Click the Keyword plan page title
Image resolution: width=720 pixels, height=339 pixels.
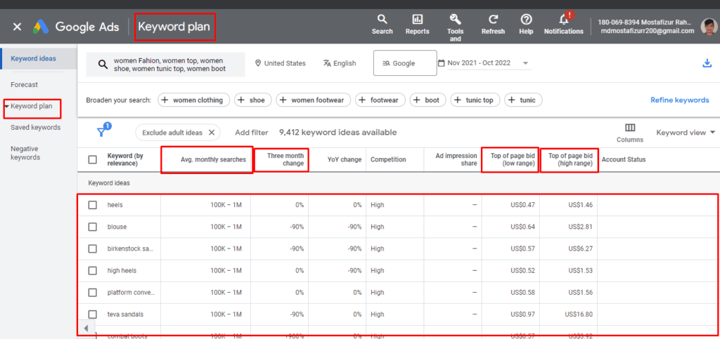174,27
